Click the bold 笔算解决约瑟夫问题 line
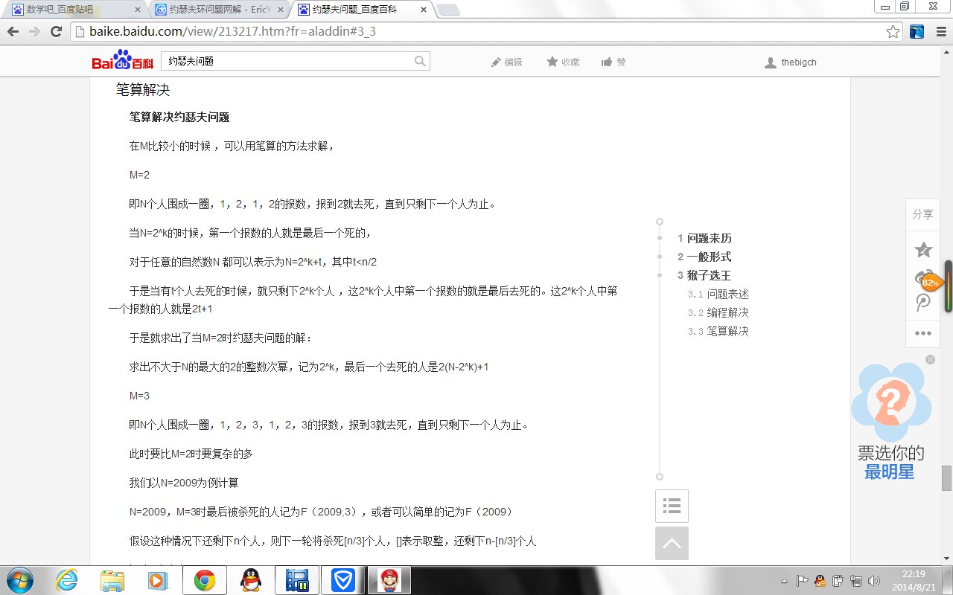Viewport: 953px width, 595px height. tap(179, 118)
